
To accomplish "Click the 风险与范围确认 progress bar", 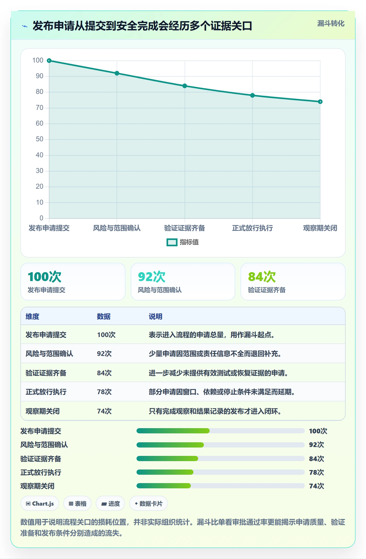I will [220, 445].
